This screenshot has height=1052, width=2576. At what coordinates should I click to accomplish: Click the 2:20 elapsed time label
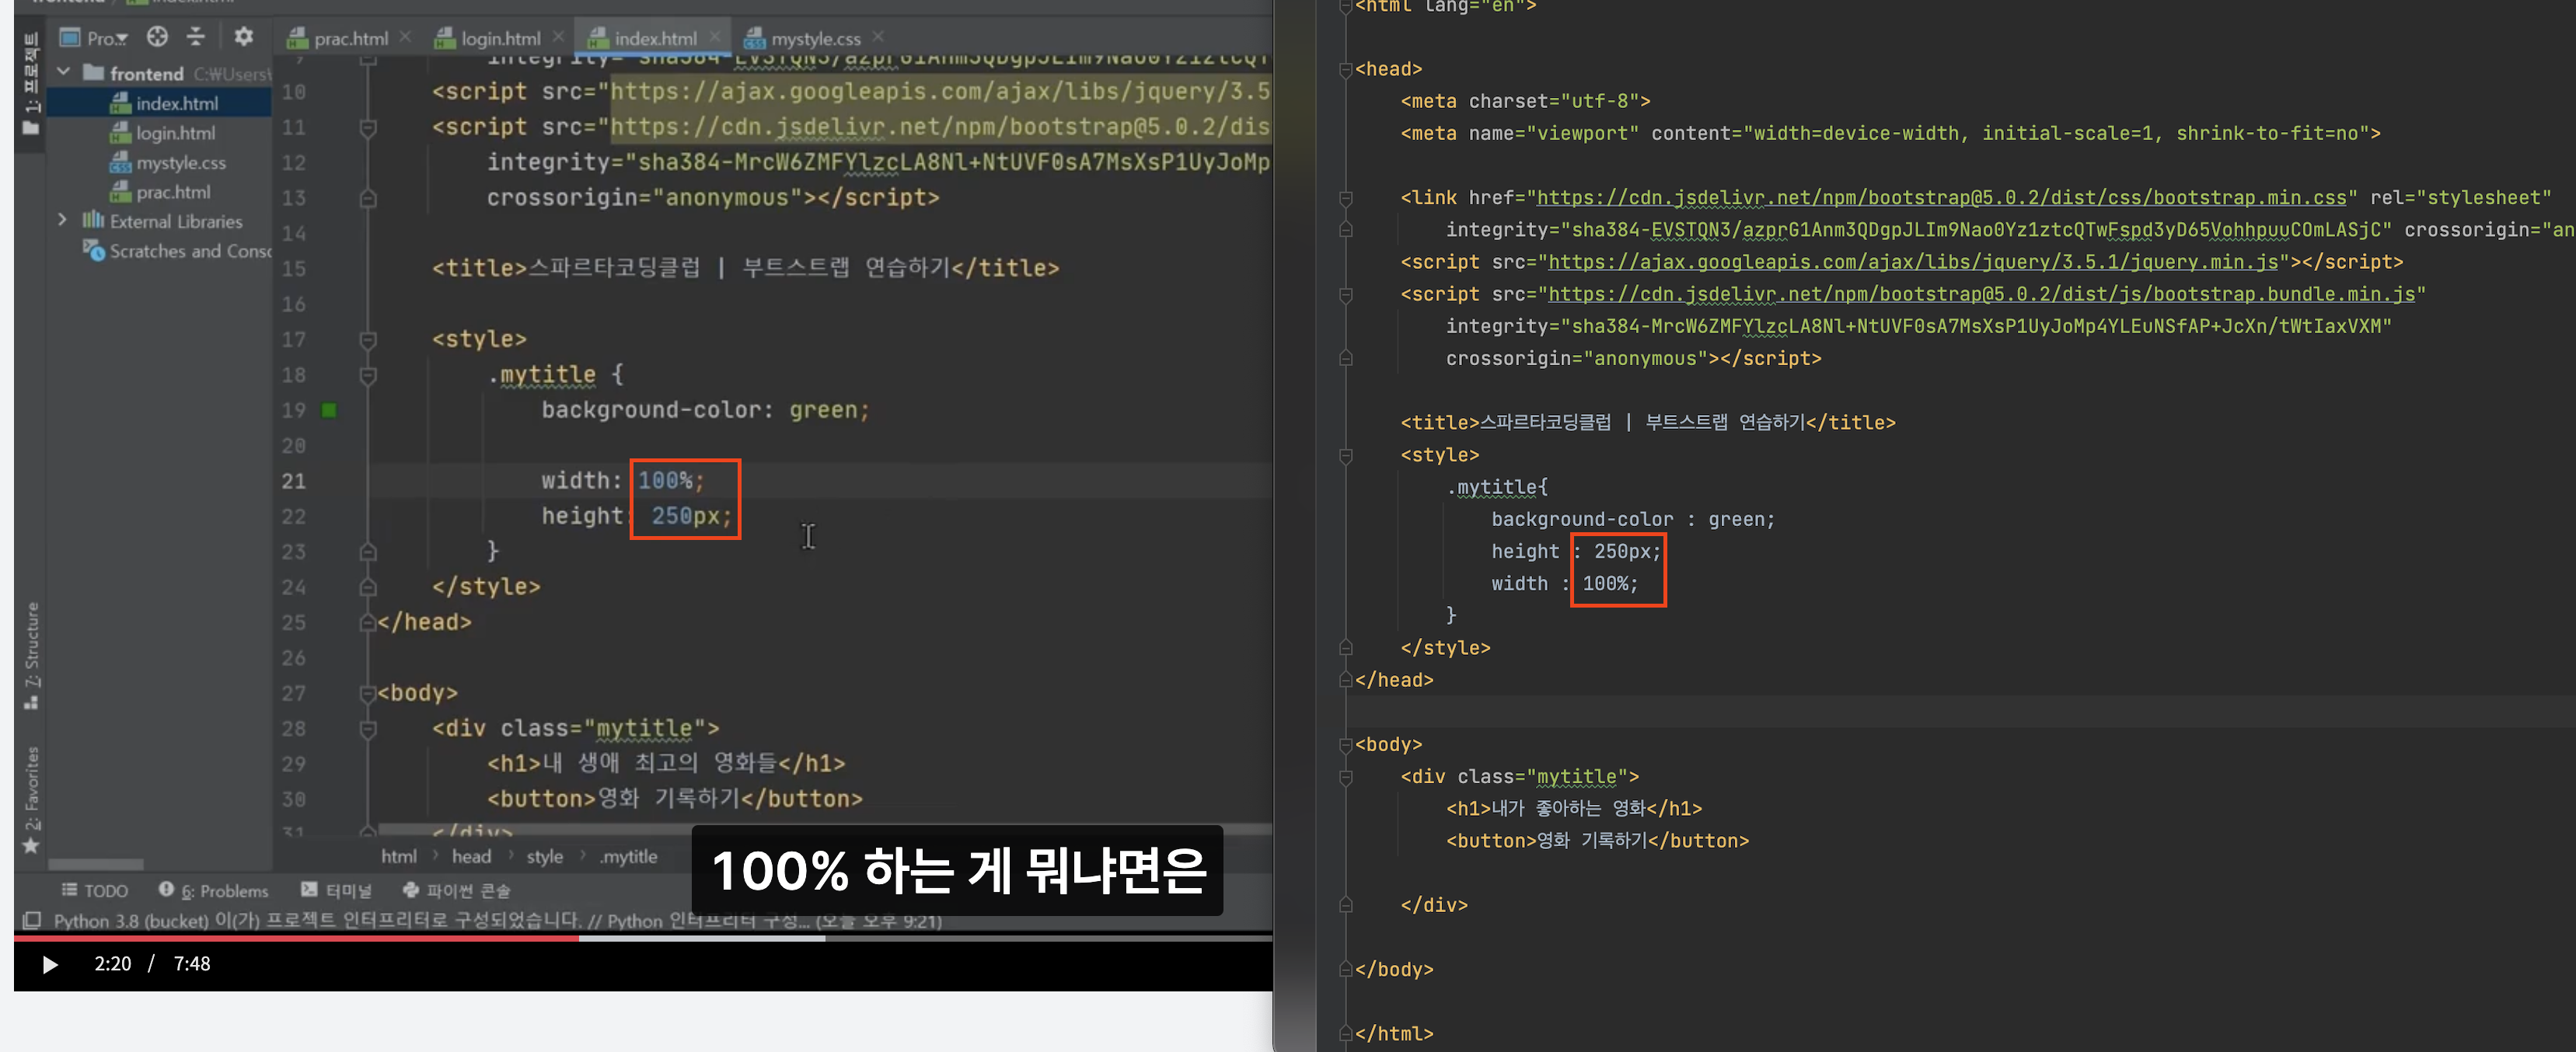(x=113, y=964)
